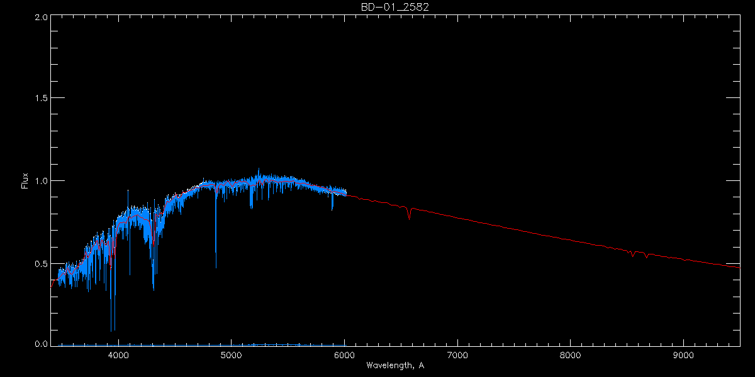This screenshot has width=755, height=377.
Task: Click the blue absorption dip near 5900 Å
Action: pos(332,202)
